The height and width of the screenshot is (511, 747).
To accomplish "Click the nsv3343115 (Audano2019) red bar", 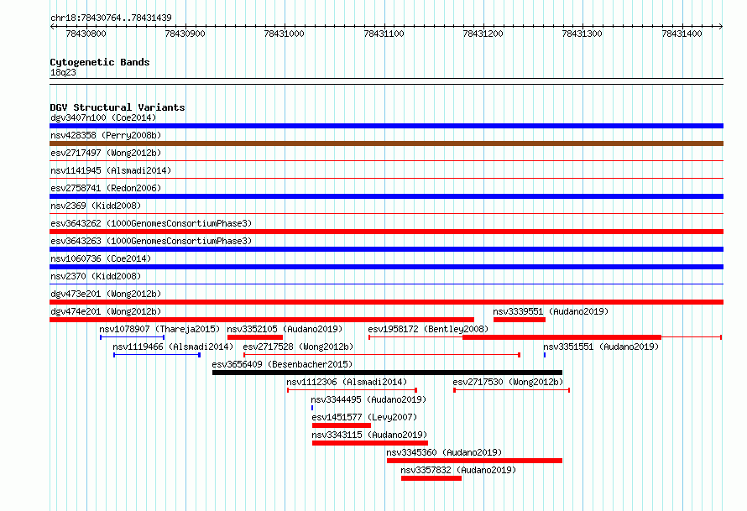I will (370, 443).
